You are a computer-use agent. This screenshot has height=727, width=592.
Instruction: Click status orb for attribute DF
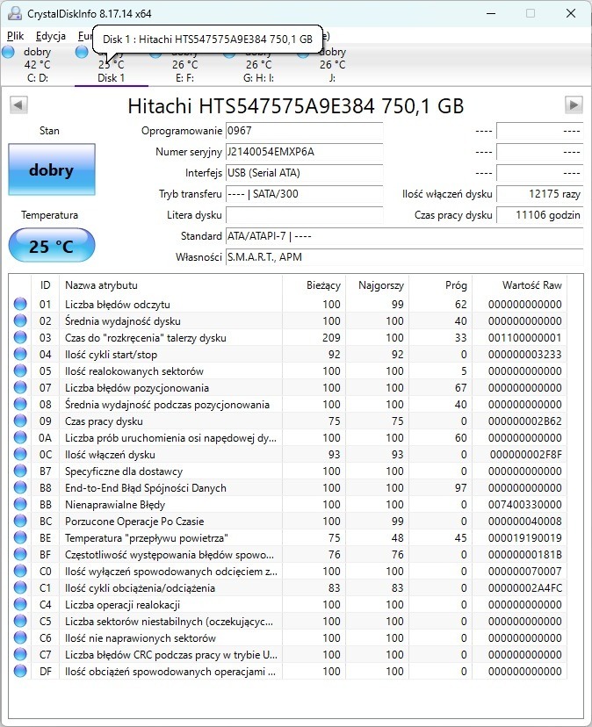pyautogui.click(x=20, y=672)
